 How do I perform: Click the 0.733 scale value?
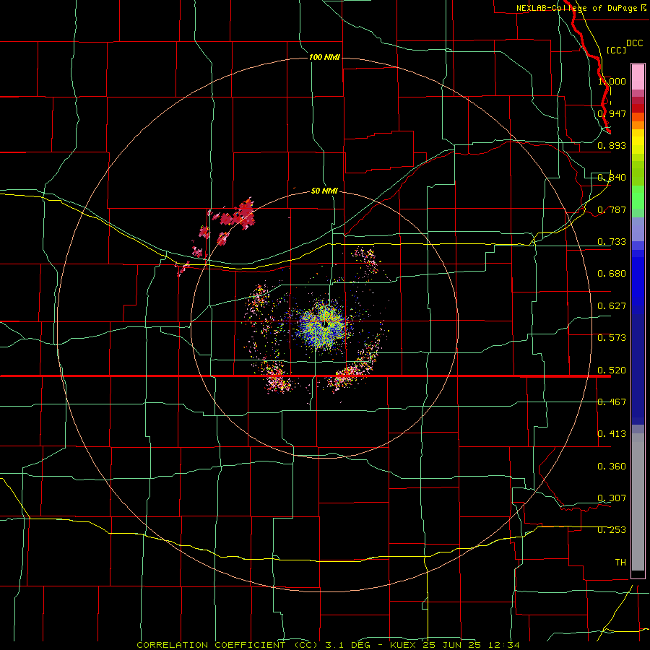click(x=612, y=242)
